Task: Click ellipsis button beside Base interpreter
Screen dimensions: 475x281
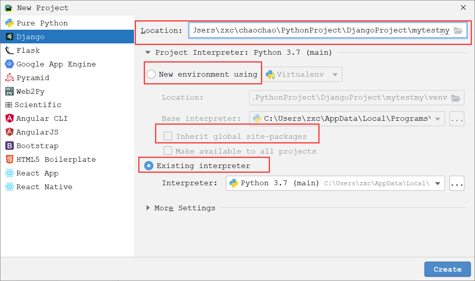Action: 457,119
